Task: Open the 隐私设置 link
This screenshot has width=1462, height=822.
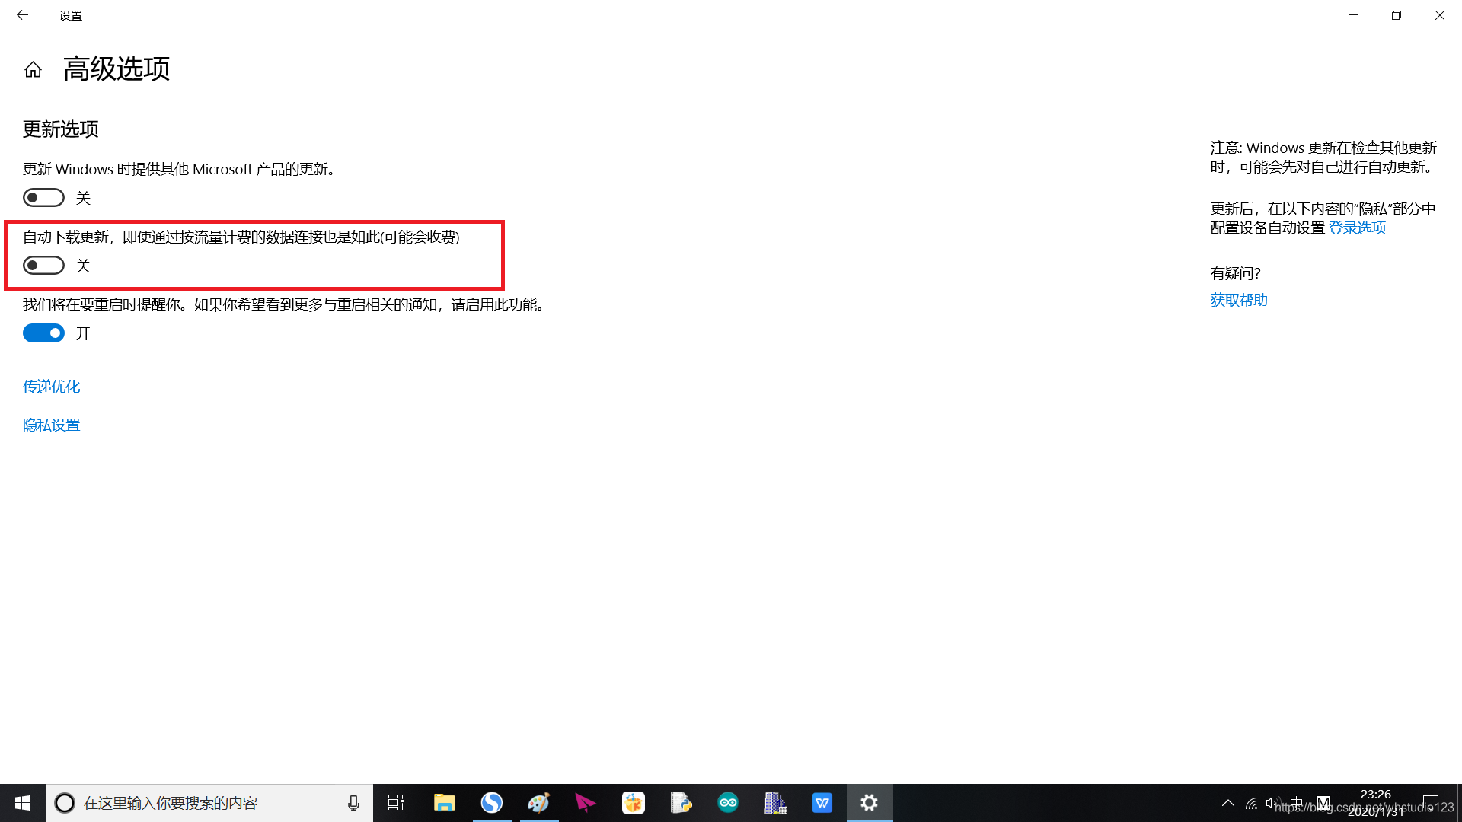Action: [x=51, y=425]
